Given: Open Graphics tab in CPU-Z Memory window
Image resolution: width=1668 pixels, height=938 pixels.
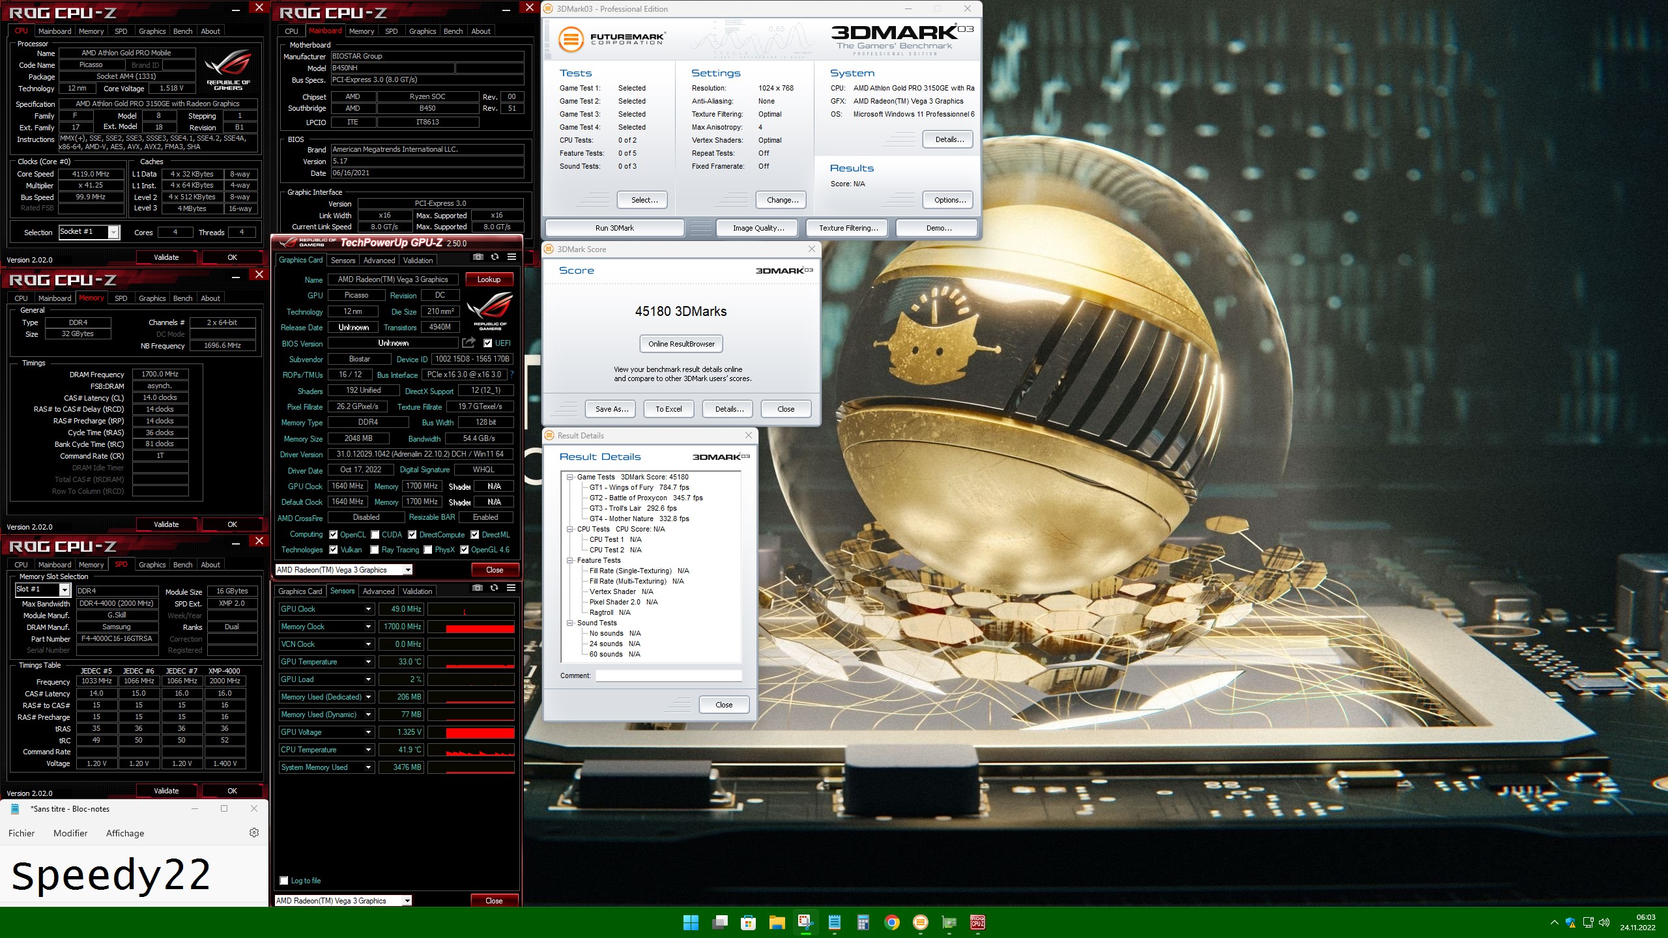Looking at the screenshot, I should pos(152,298).
